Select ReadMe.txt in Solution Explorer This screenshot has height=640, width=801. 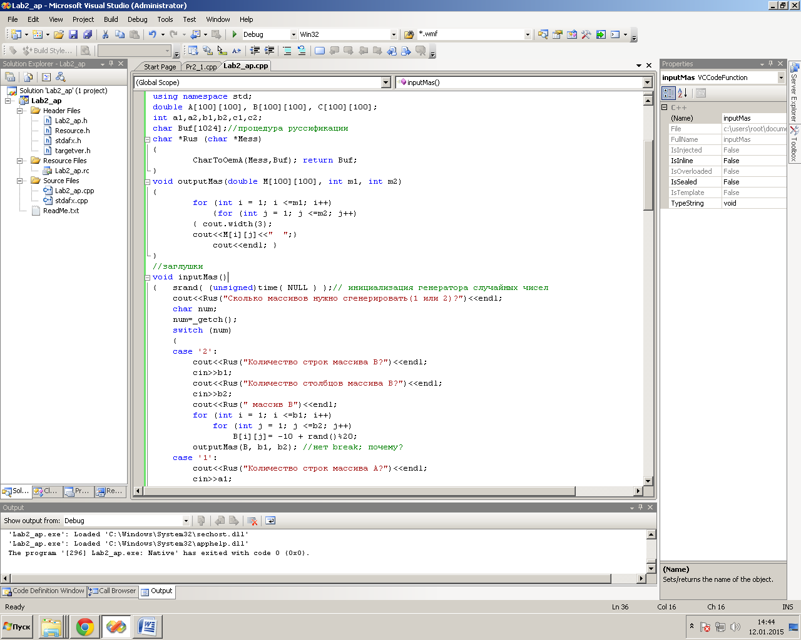[x=61, y=211]
